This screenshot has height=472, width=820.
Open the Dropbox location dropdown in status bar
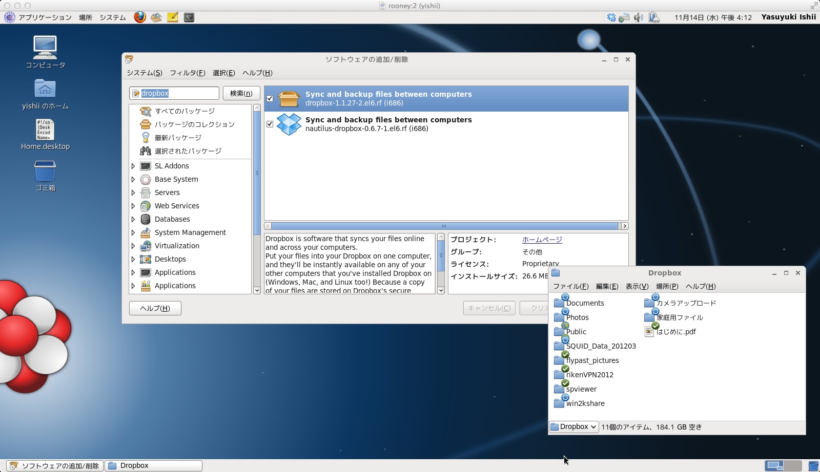click(573, 426)
